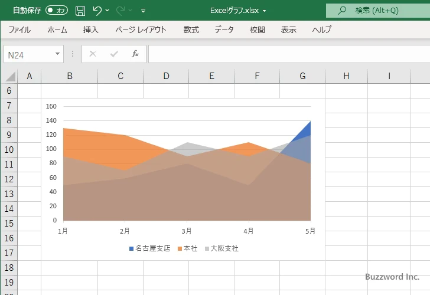The width and height of the screenshot is (430, 295).
Task: Click the Save floppy disk icon
Action: (80, 11)
